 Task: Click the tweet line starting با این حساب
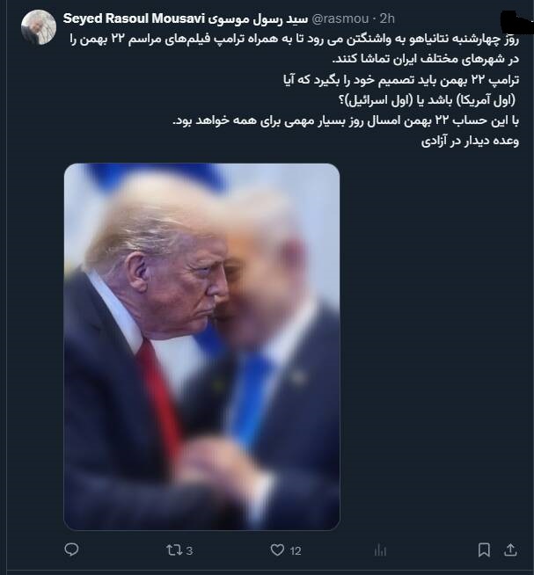tap(346, 120)
